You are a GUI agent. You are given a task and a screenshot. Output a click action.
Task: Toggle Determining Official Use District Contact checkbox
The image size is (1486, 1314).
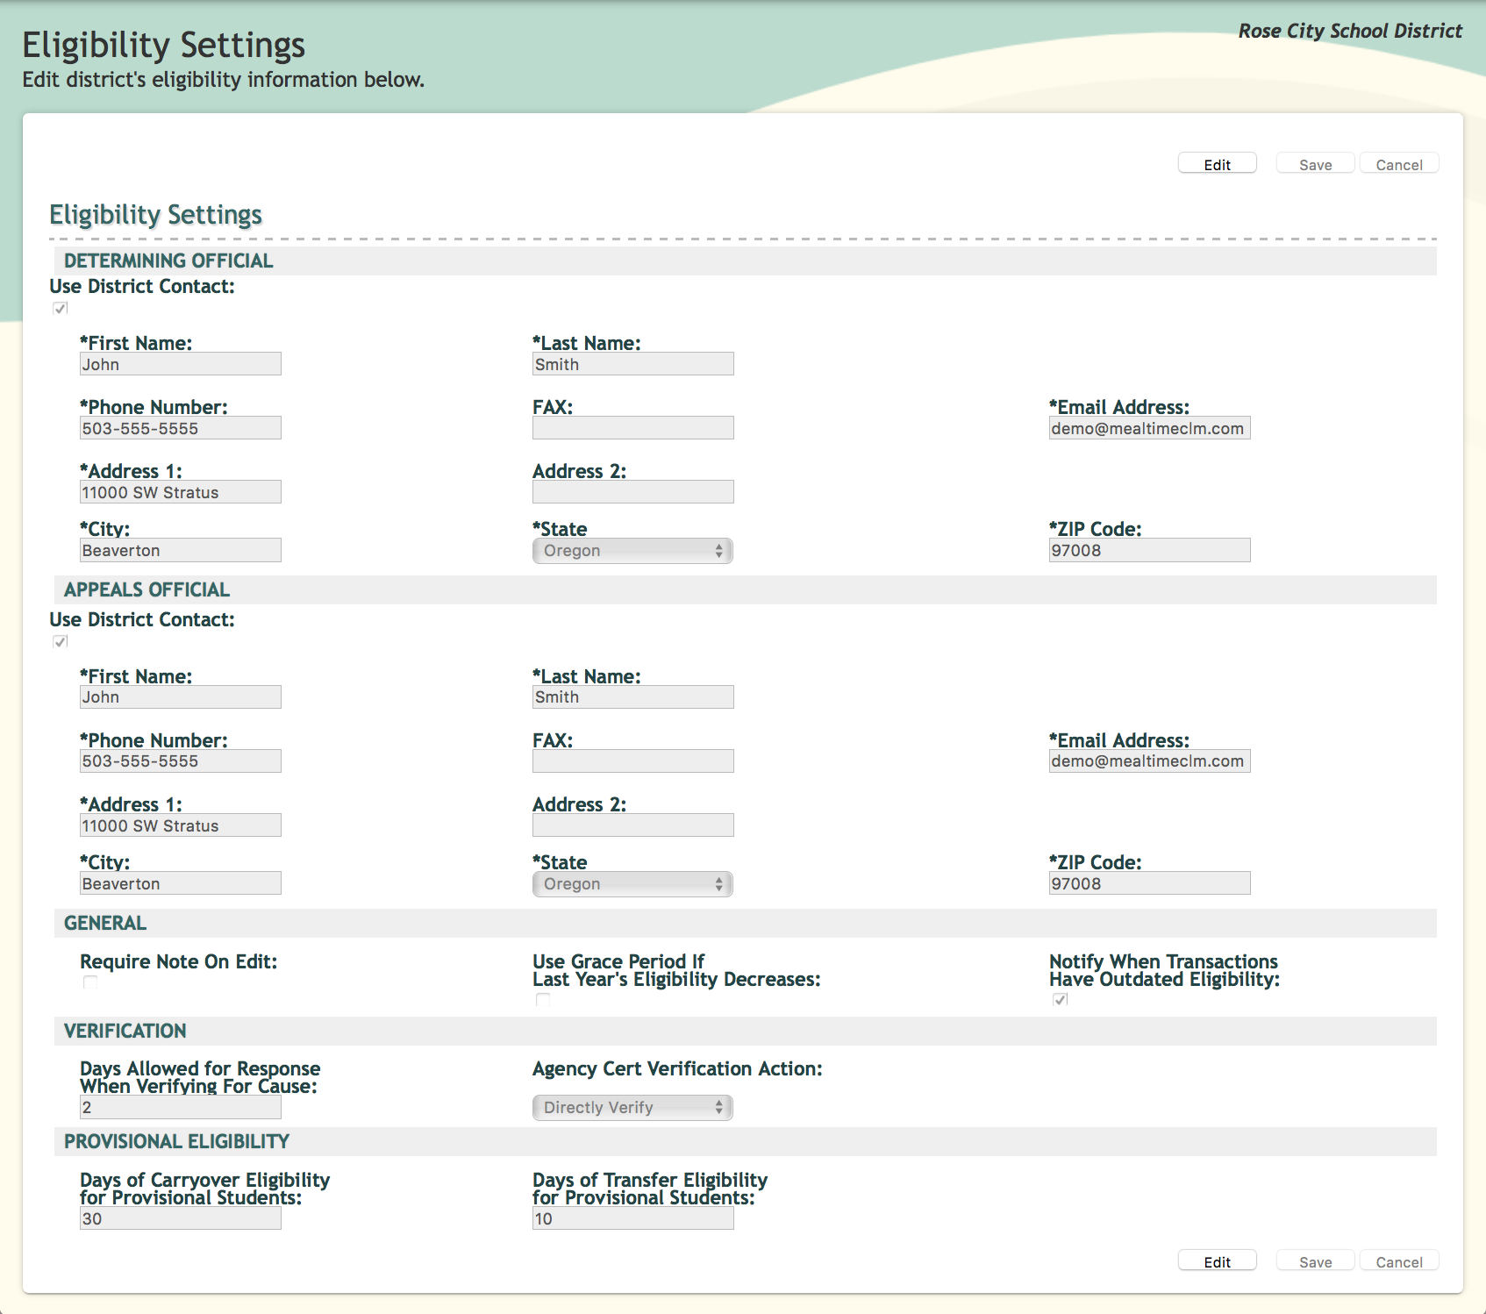pos(61,308)
